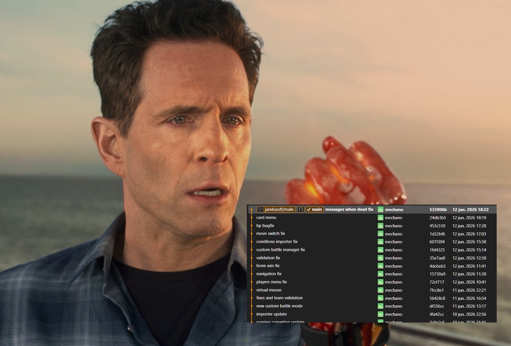
Task: Click date '11 jun. 2026 13:17'
Action: 469,306
